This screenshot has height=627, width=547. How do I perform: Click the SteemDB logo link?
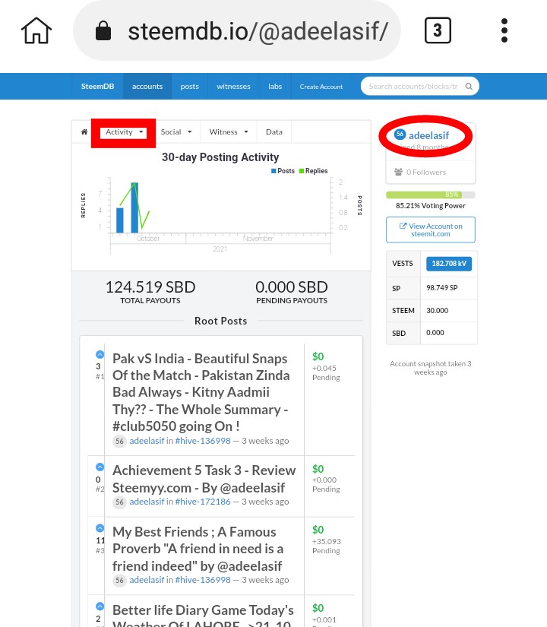tap(97, 87)
